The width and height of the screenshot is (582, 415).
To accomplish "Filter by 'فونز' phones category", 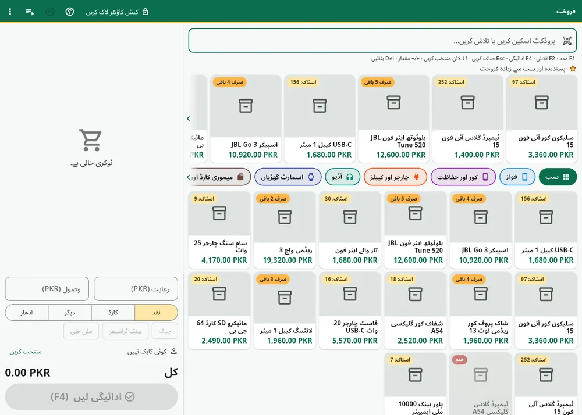I will click(517, 177).
